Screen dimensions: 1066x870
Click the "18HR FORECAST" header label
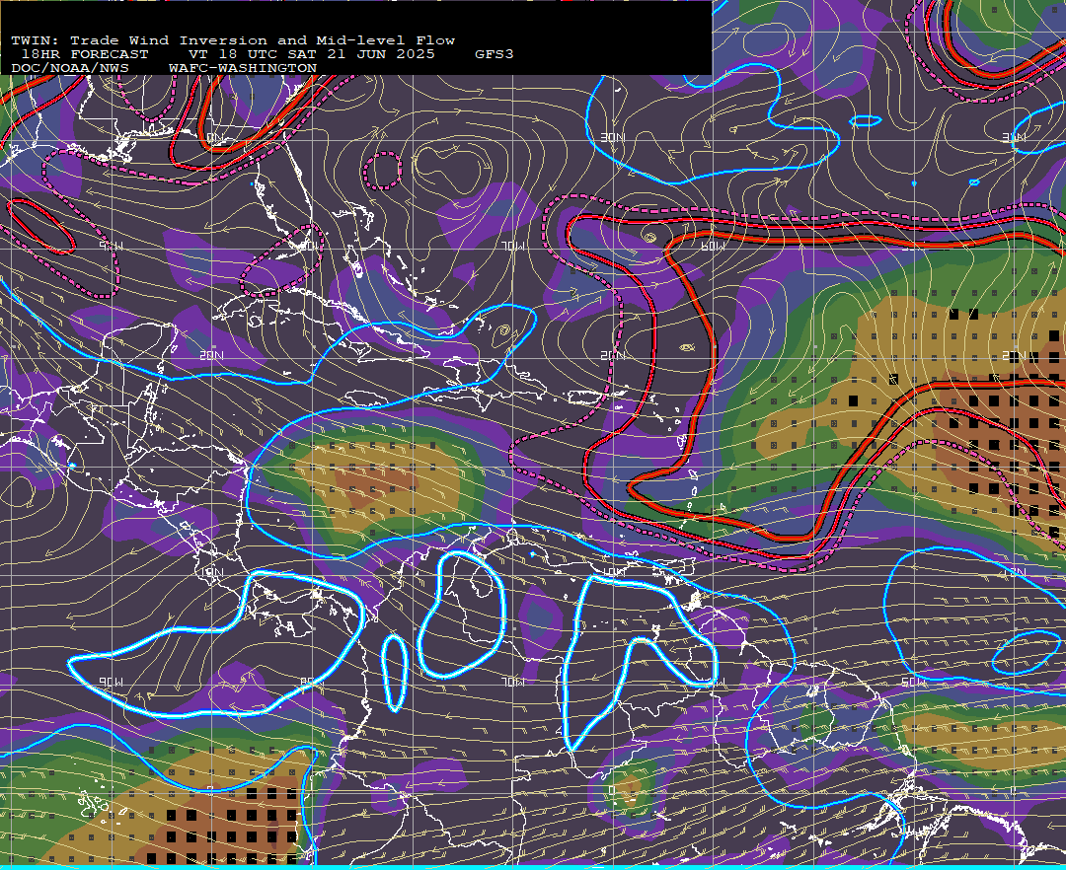[85, 54]
